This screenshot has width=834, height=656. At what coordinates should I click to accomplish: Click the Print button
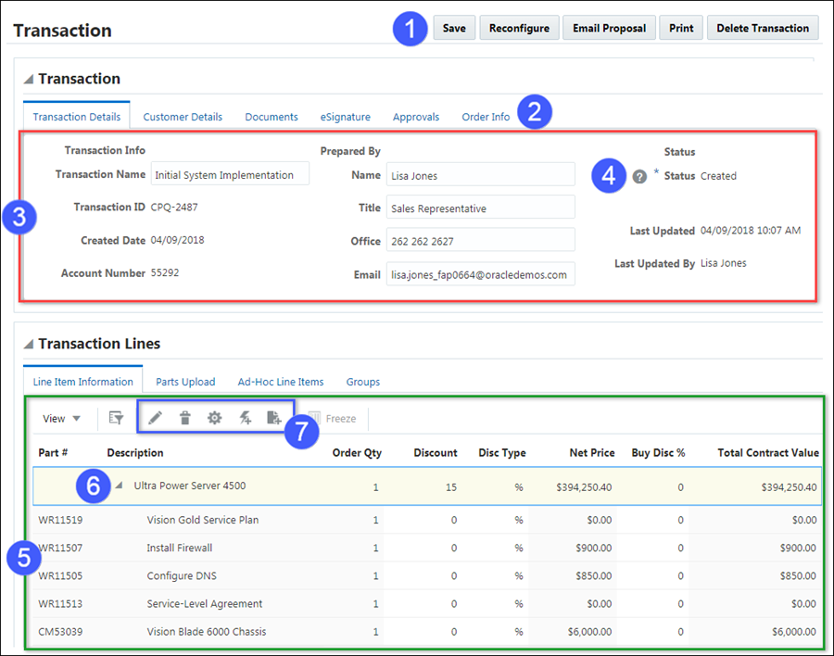tap(681, 28)
